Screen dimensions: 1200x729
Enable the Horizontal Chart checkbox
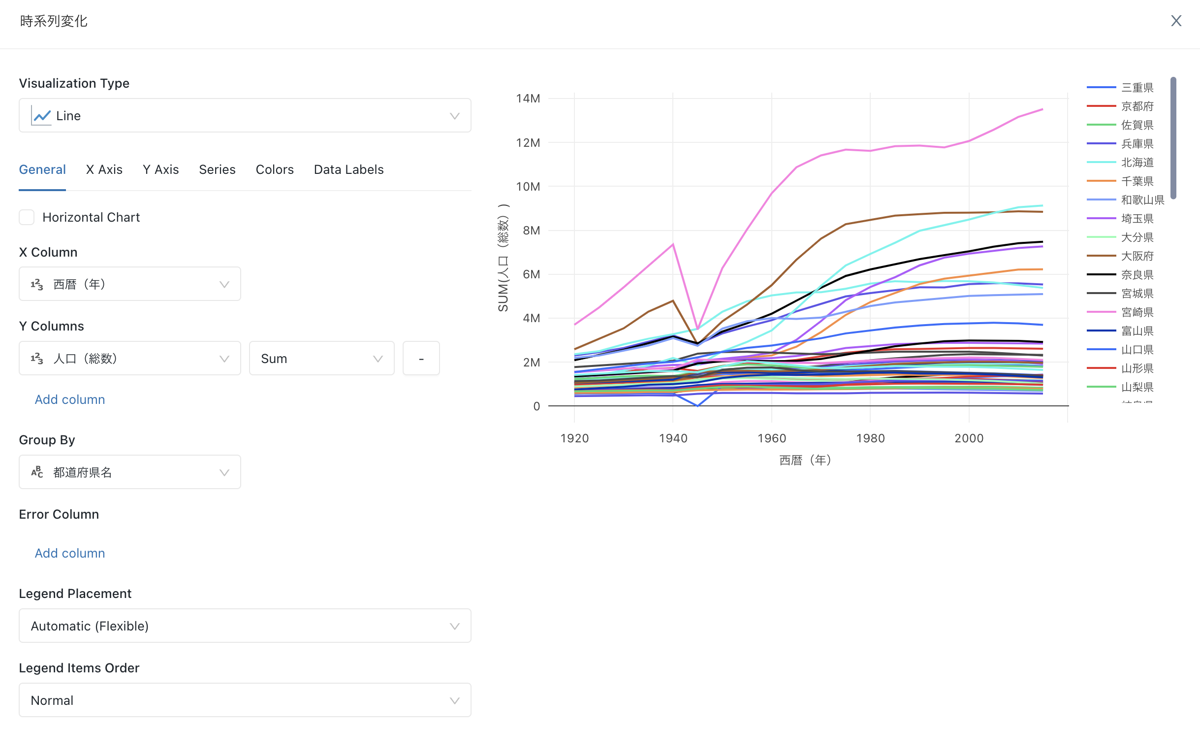pos(27,217)
